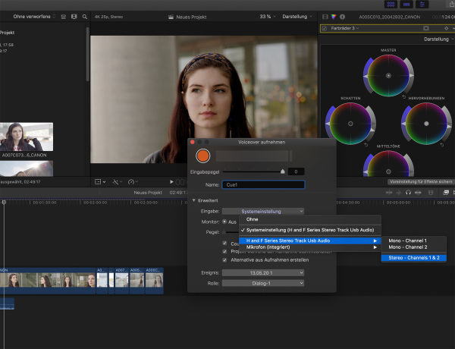Toggle the mute project while recording checkbox
Image resolution: width=455 pixels, height=349 pixels.
224,251
